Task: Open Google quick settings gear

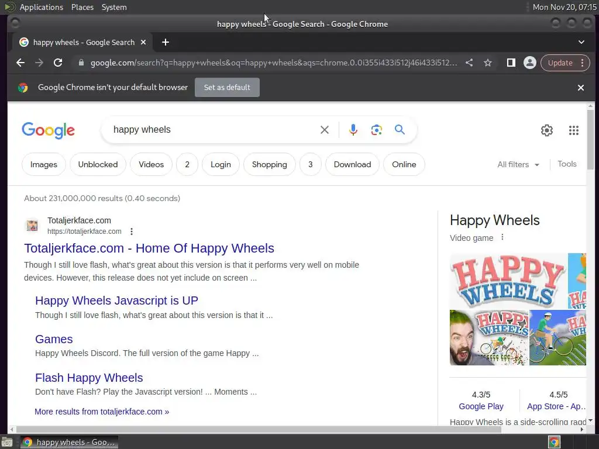Action: tap(547, 130)
